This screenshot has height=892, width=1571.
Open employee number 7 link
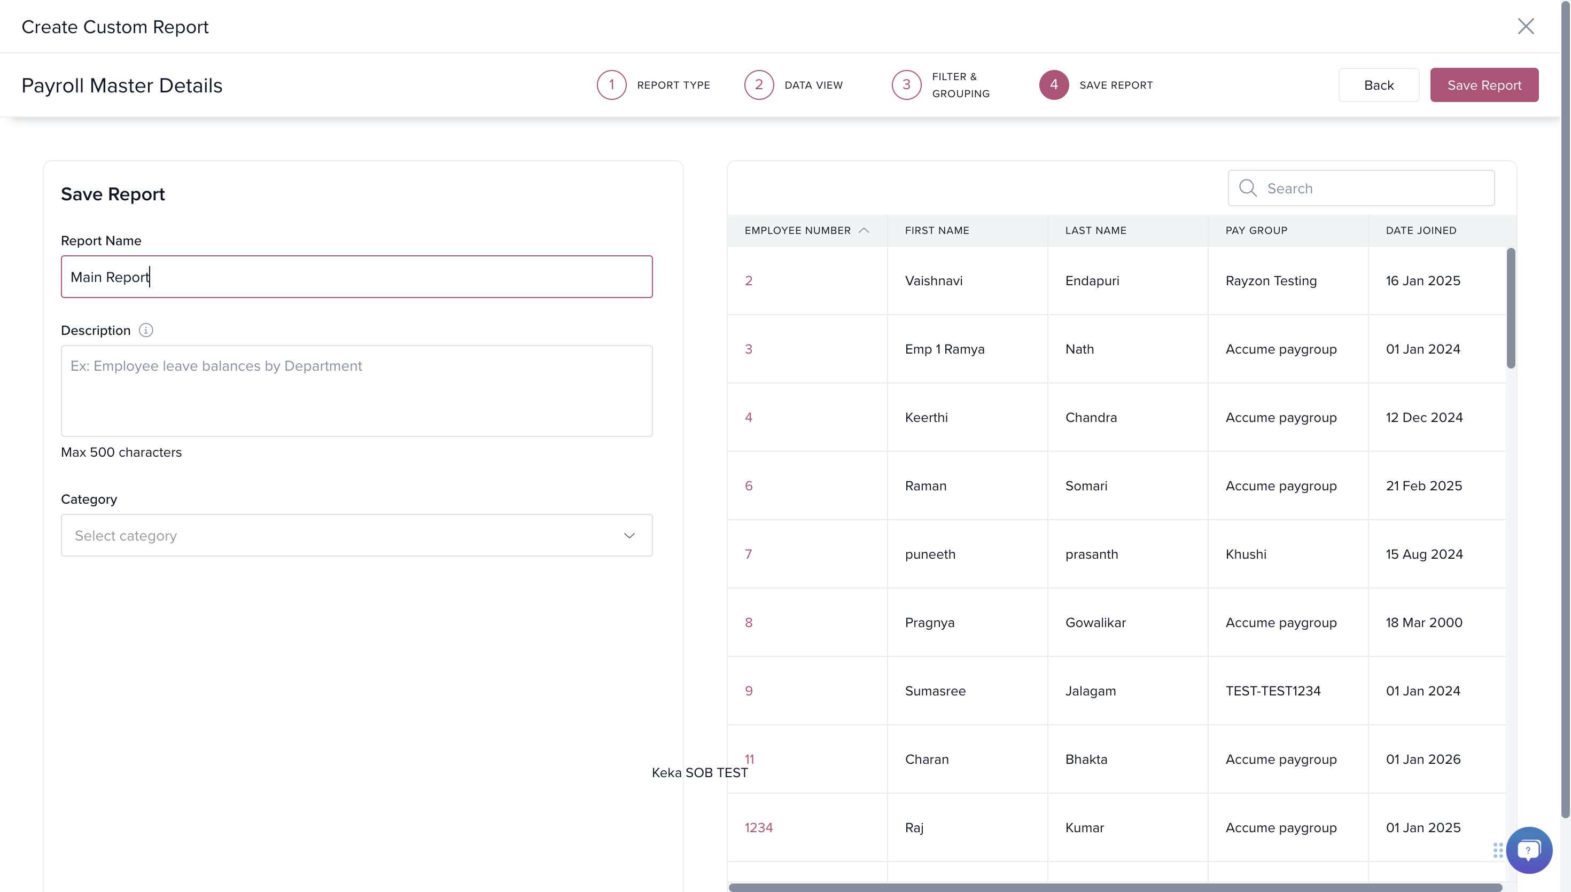pos(748,554)
